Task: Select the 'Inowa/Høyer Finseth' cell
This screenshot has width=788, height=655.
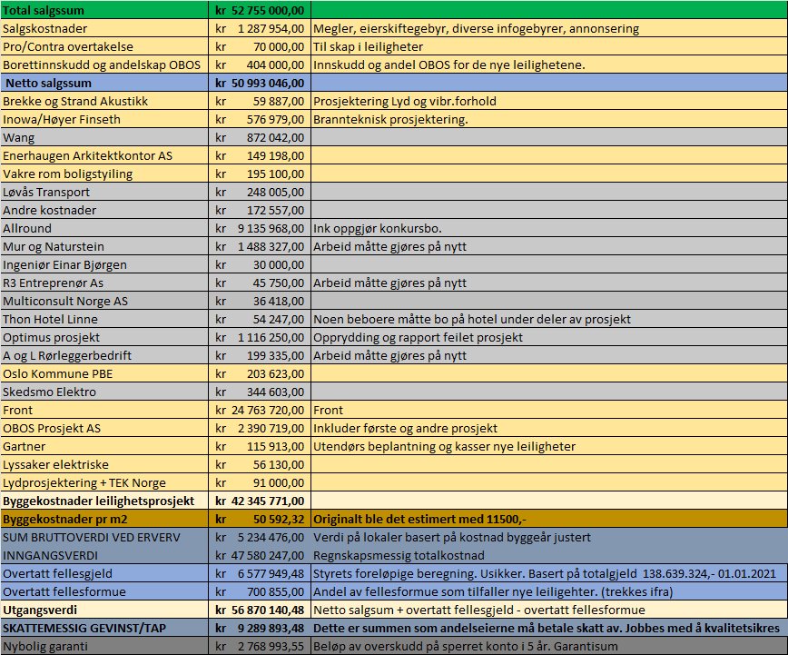Action: click(104, 119)
